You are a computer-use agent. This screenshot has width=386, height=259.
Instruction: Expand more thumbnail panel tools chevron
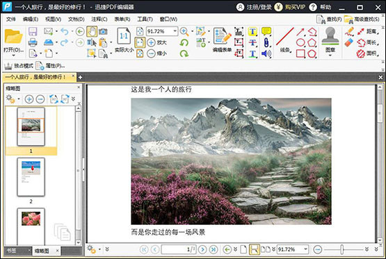pyautogui.click(x=73, y=99)
